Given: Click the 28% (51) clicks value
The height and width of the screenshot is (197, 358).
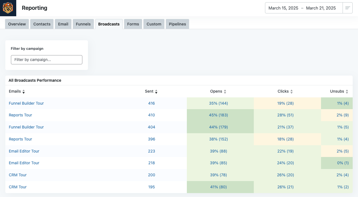Looking at the screenshot, I should click(285, 115).
